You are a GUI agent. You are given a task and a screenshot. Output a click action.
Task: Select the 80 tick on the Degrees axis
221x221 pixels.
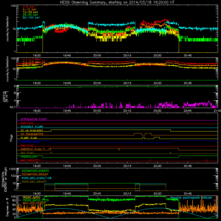pyautogui.click(x=14, y=200)
